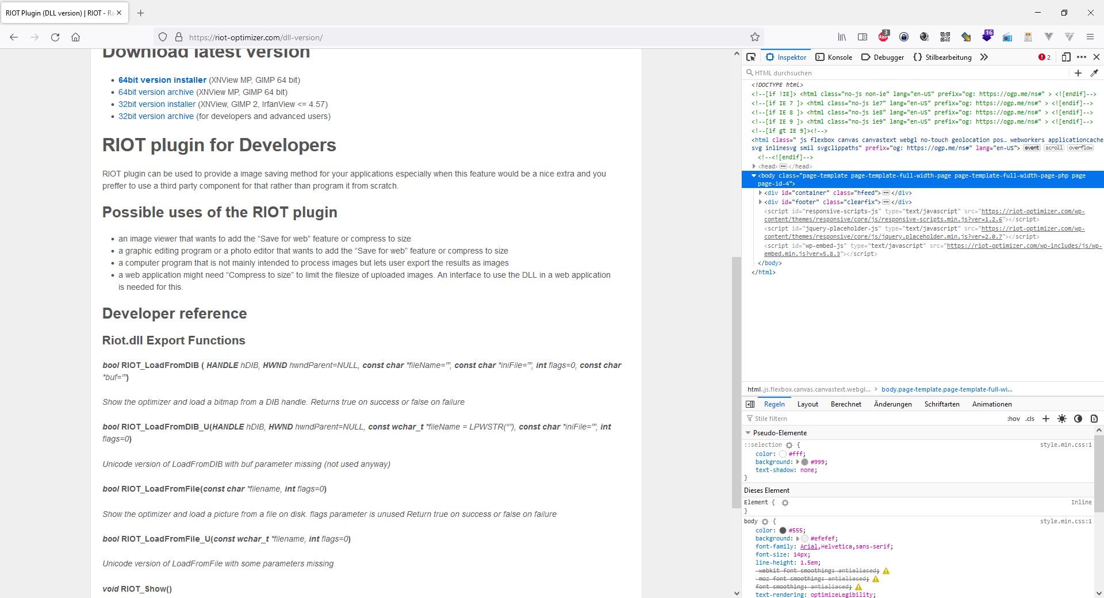This screenshot has width=1104, height=598.
Task: Expand the div footer node
Action: coord(760,202)
